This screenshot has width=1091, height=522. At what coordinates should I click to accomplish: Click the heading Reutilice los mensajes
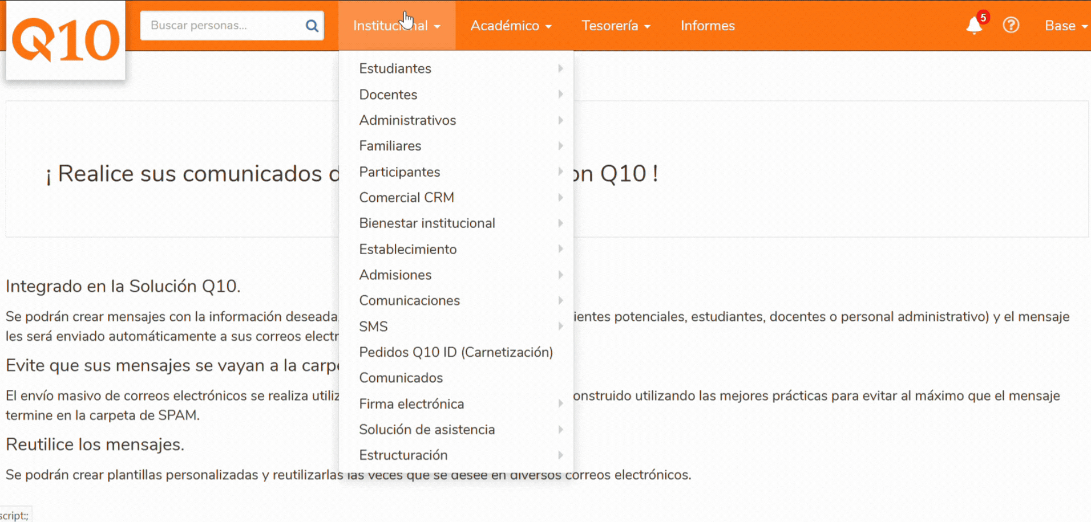95,444
